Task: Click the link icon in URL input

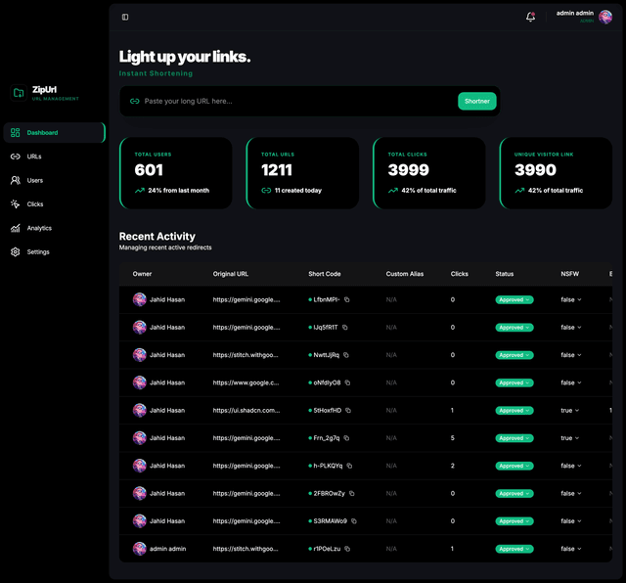Action: click(x=135, y=101)
